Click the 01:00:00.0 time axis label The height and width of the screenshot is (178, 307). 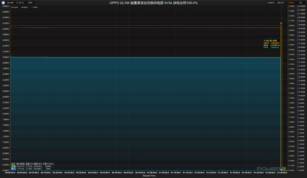152,173
